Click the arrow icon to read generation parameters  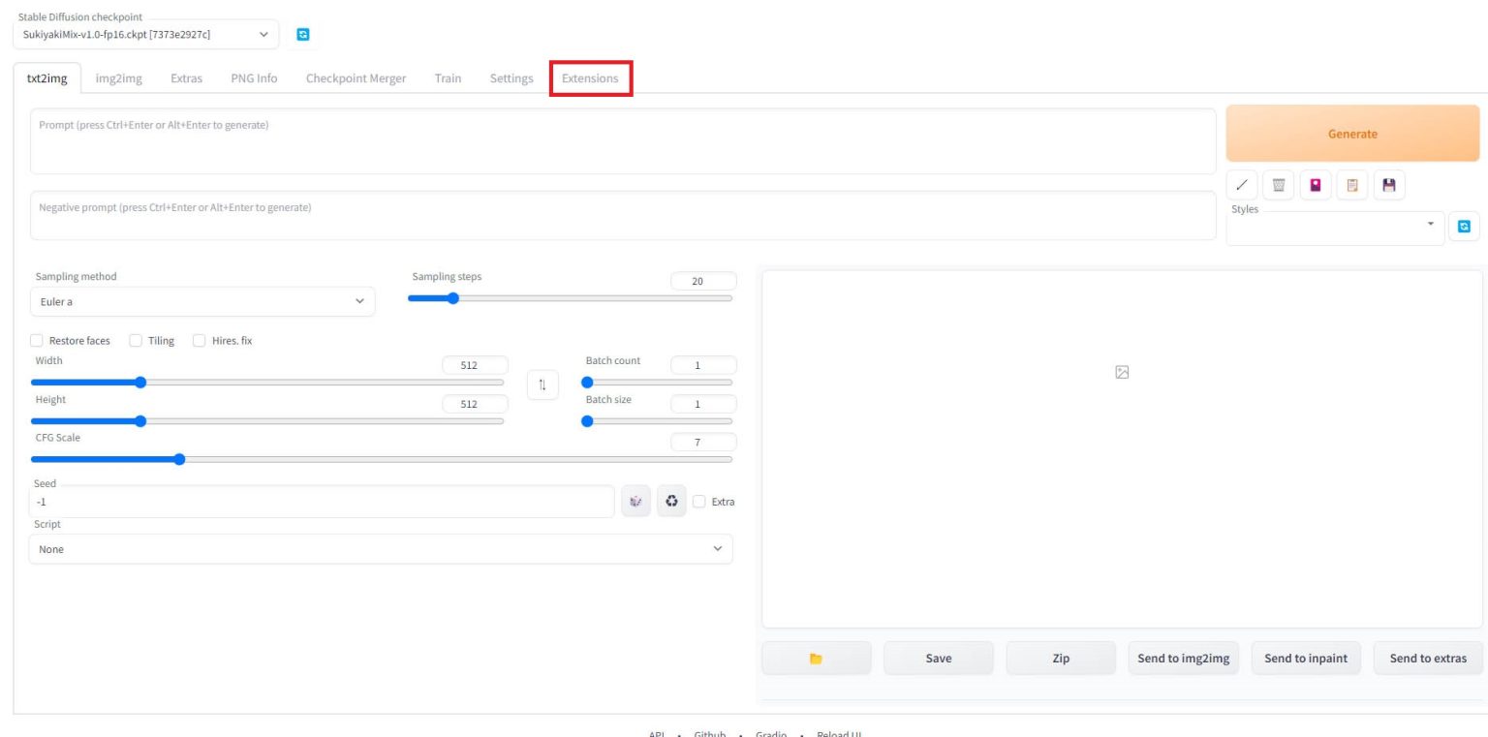(1242, 185)
